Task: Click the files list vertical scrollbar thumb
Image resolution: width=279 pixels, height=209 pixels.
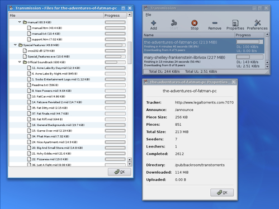Action: pos(130,53)
